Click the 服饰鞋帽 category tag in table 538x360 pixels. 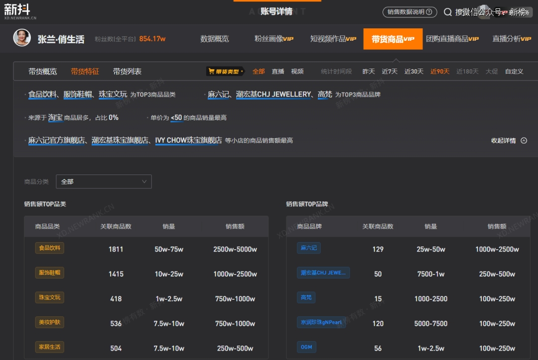(49, 272)
